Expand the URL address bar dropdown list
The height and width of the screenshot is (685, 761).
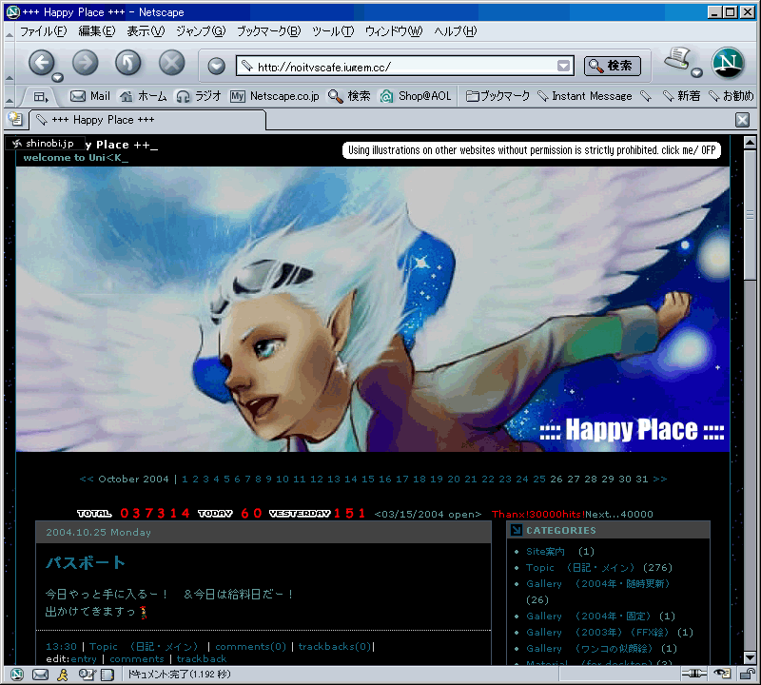(563, 66)
